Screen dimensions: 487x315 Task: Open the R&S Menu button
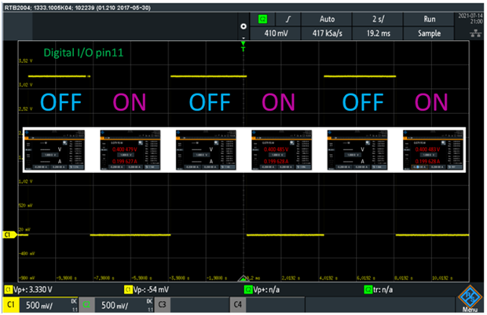pyautogui.click(x=470, y=299)
